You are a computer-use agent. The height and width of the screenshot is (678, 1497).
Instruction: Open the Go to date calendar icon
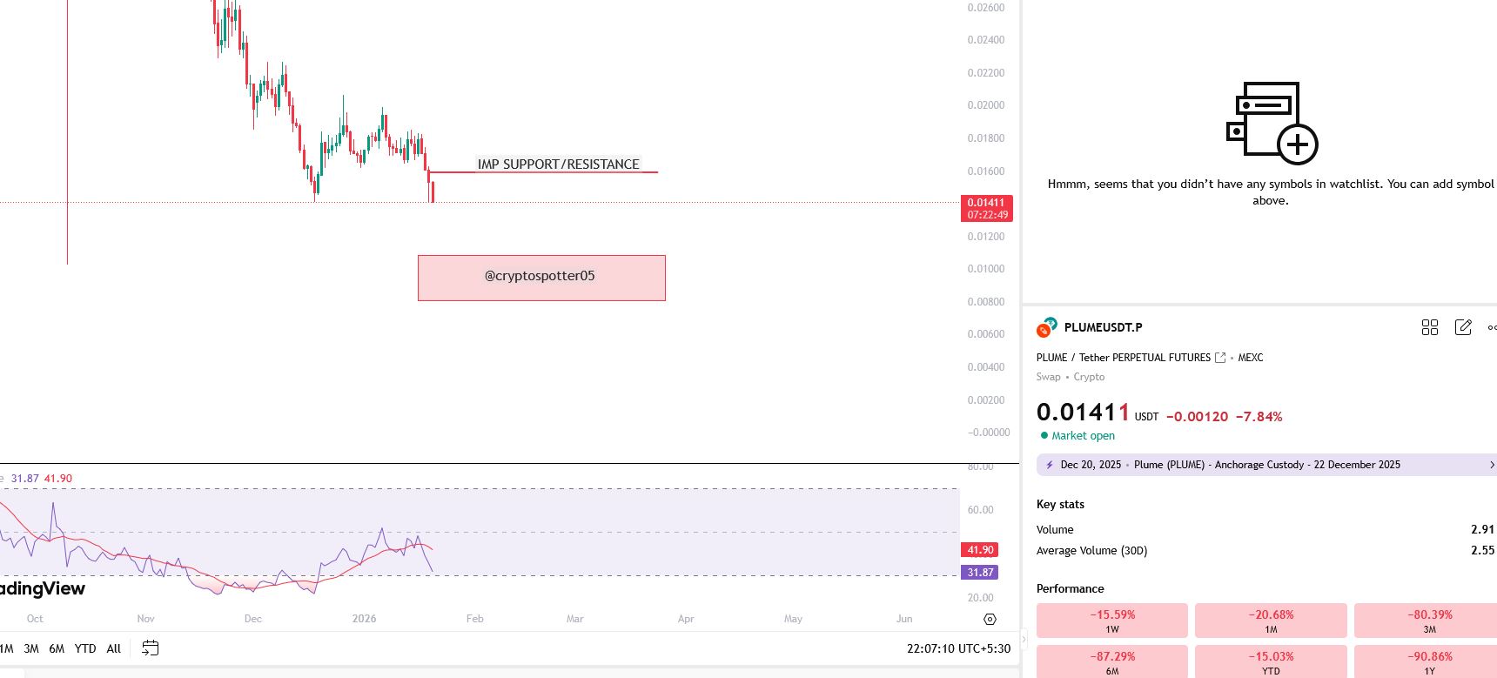tap(150, 648)
